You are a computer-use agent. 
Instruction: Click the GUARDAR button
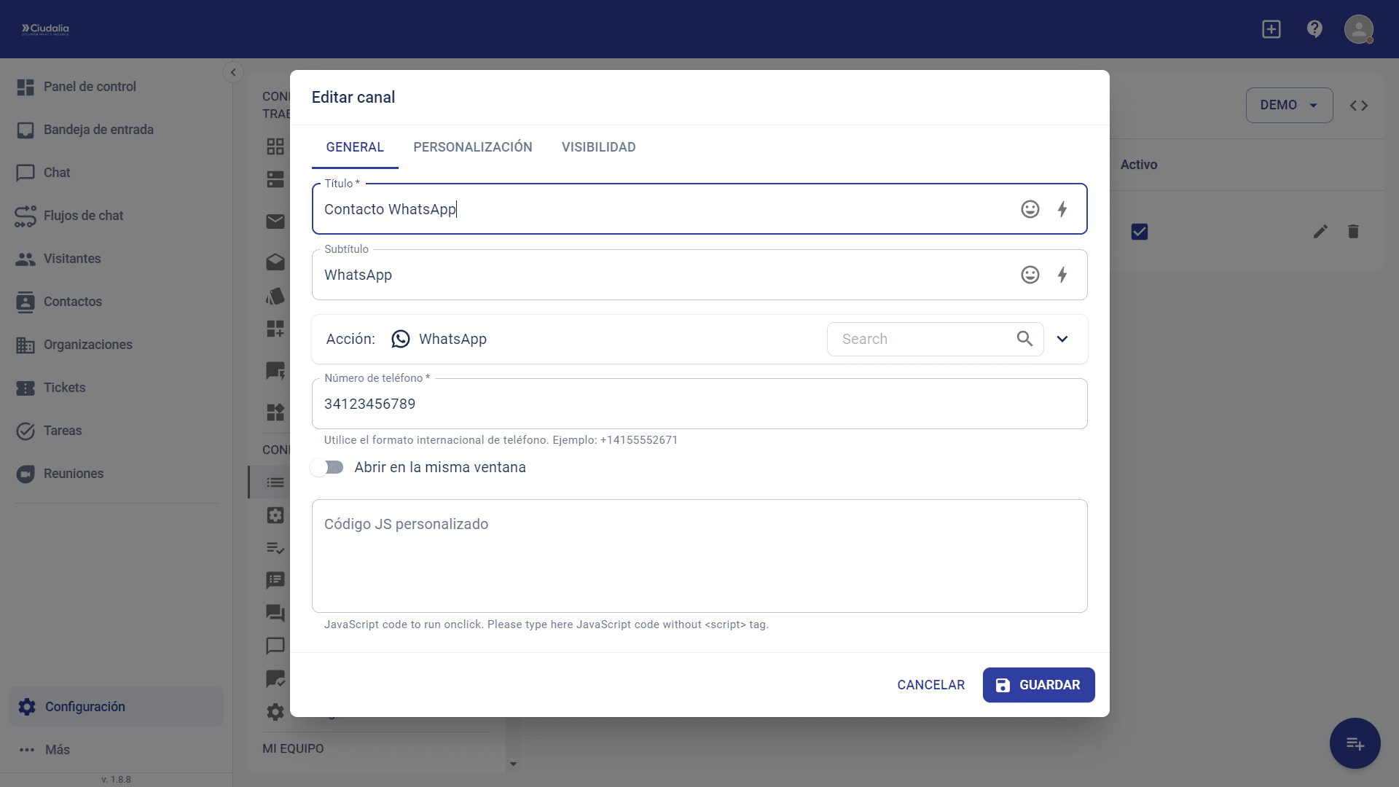click(x=1038, y=685)
